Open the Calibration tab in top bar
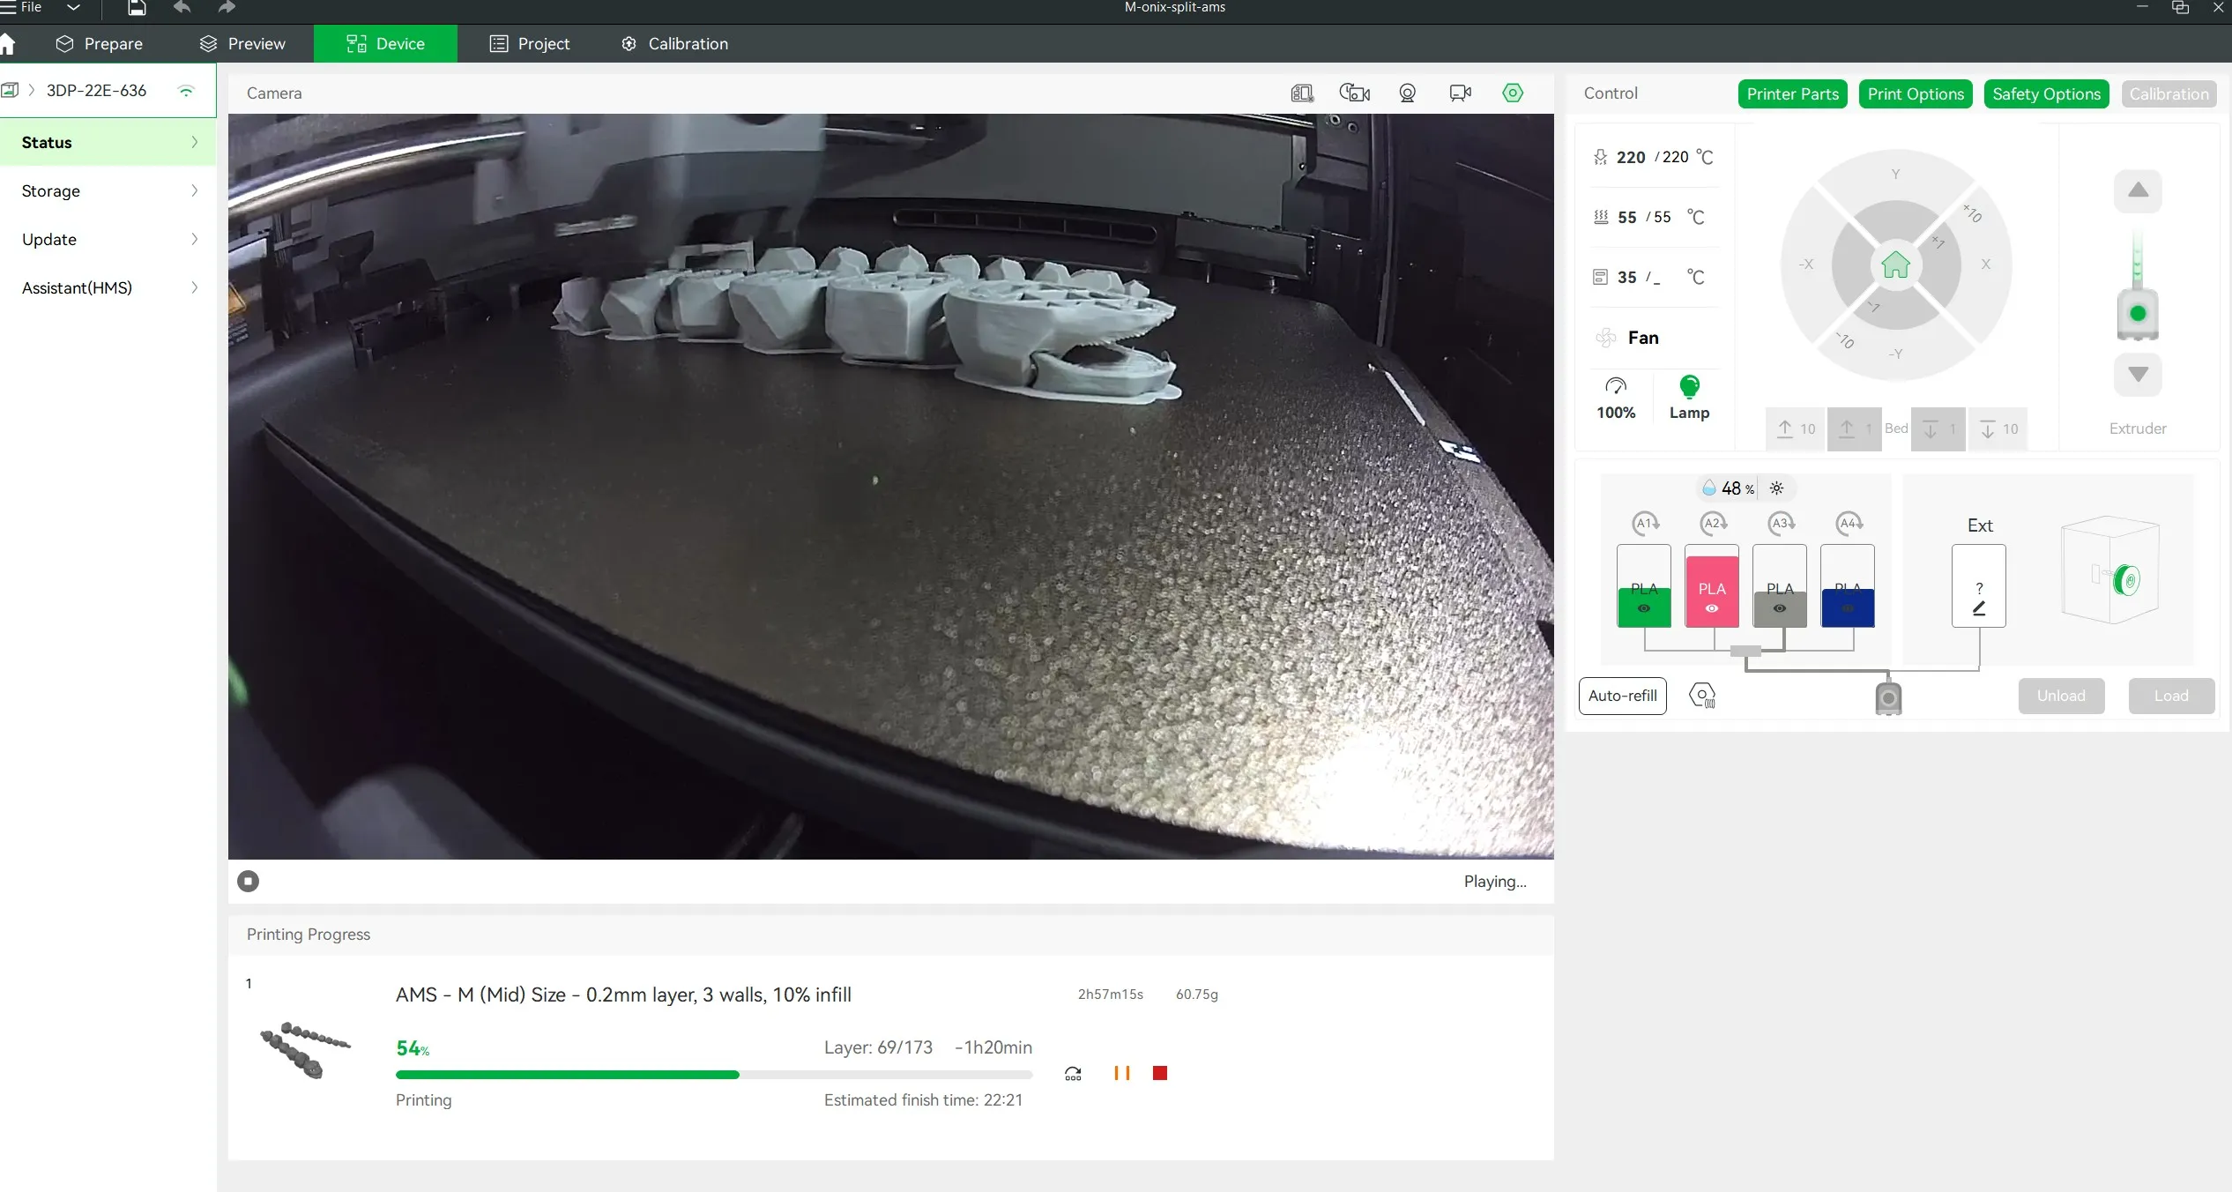 pyautogui.click(x=675, y=44)
